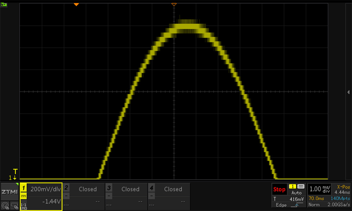This screenshot has width=352, height=211.
Task: Click the trigger source channel 1 badge
Action: (x=292, y=186)
